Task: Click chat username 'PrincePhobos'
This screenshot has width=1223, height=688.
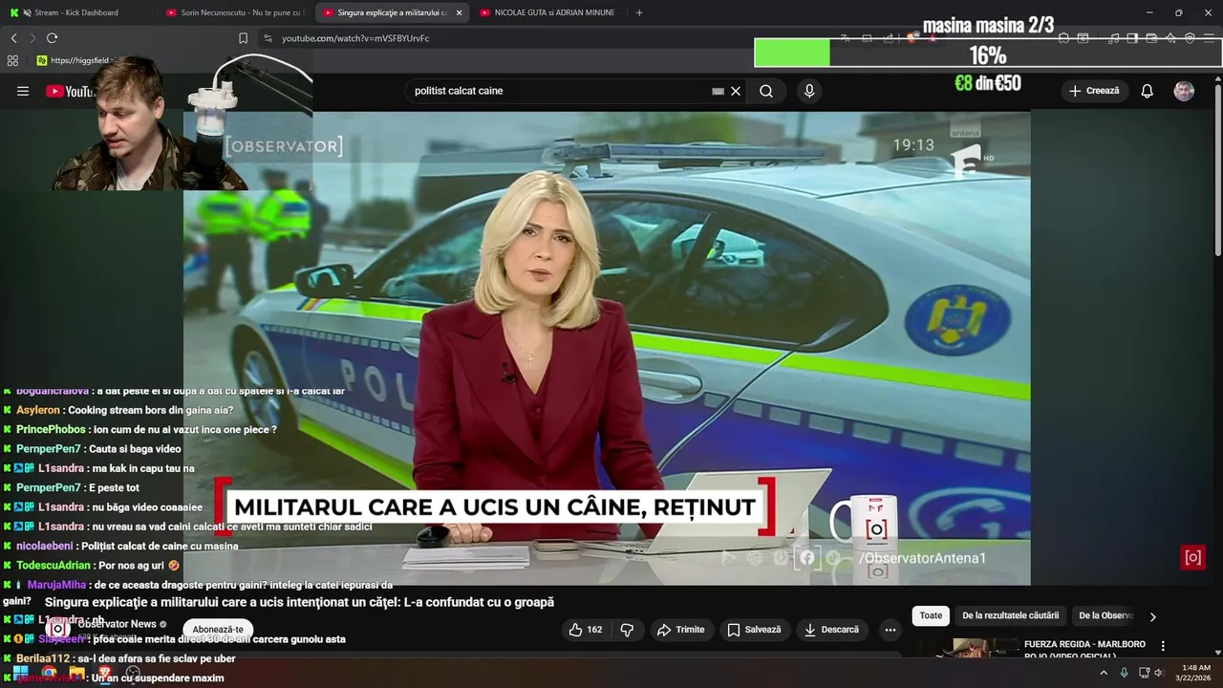Action: (51, 430)
